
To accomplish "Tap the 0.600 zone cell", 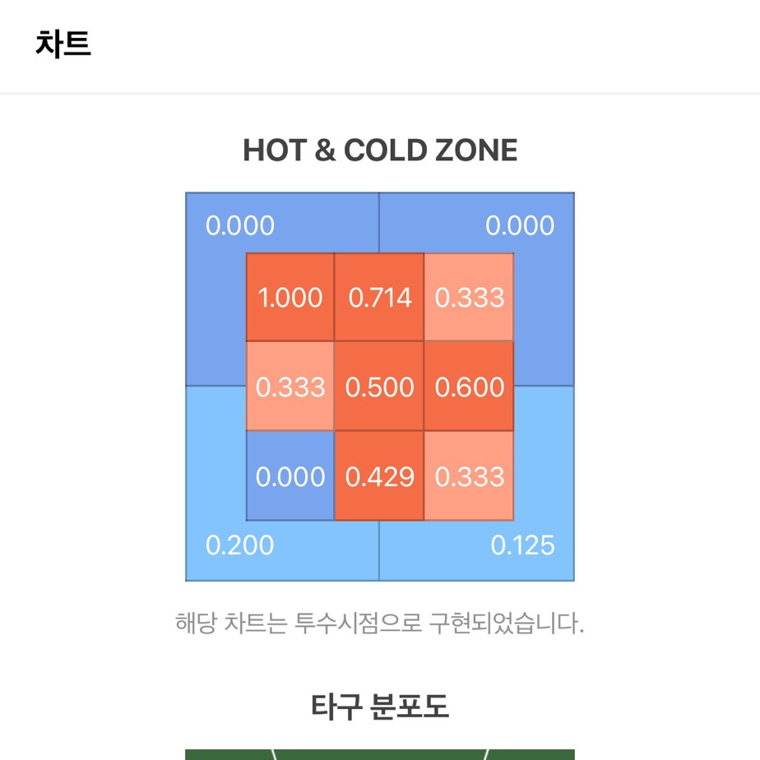I will (469, 387).
